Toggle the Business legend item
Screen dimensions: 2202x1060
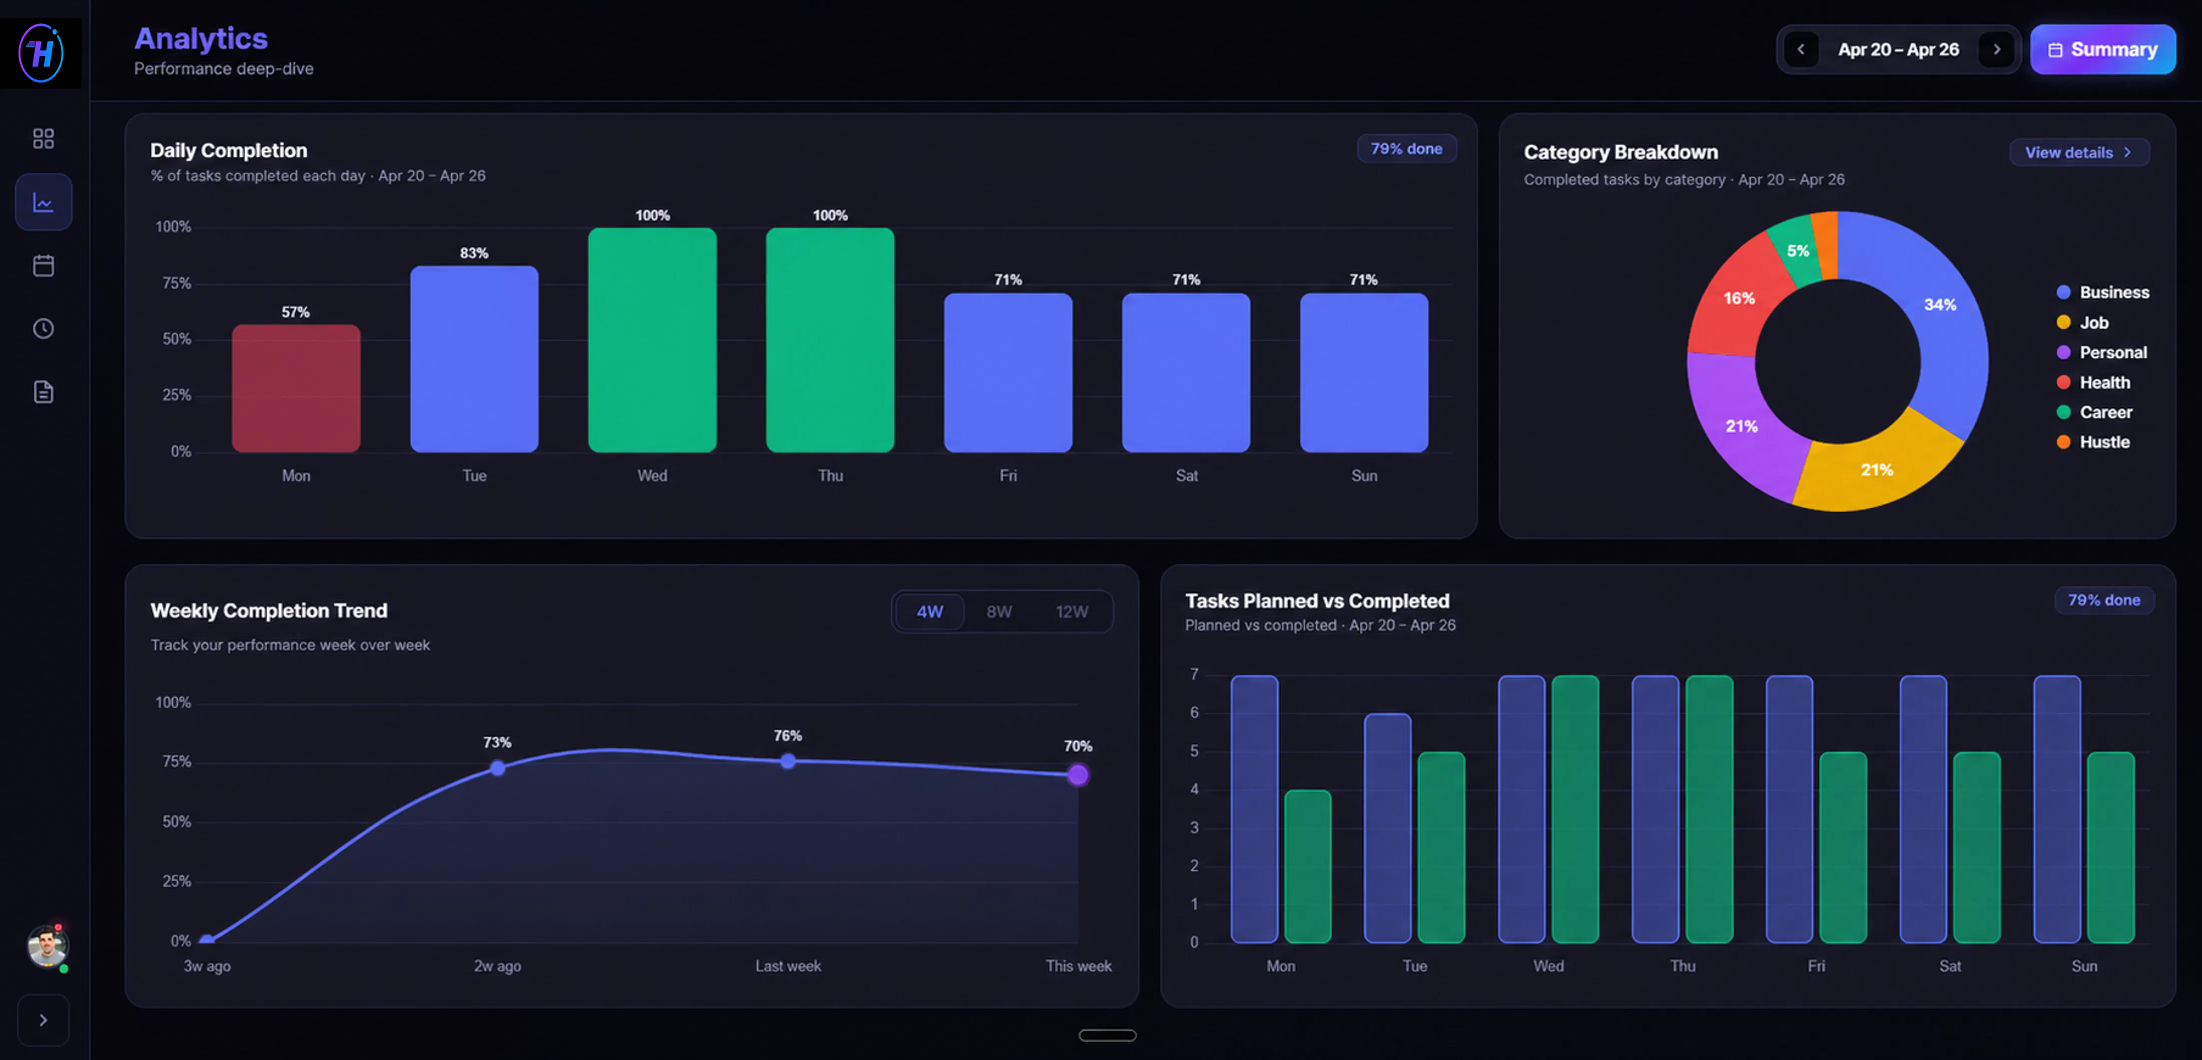pyautogui.click(x=2102, y=292)
